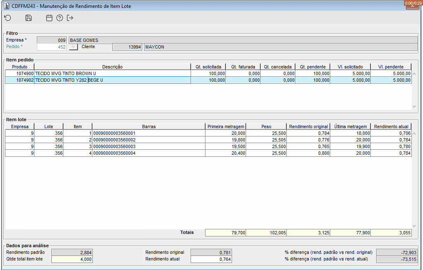Select barcode 00090000003560002
Image resolution: width=423 pixels, height=270 pixels.
pos(149,140)
